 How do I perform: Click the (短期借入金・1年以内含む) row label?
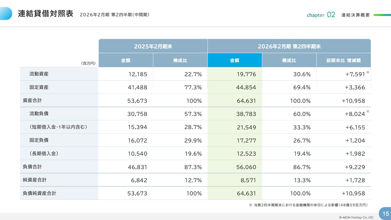pos(58,127)
